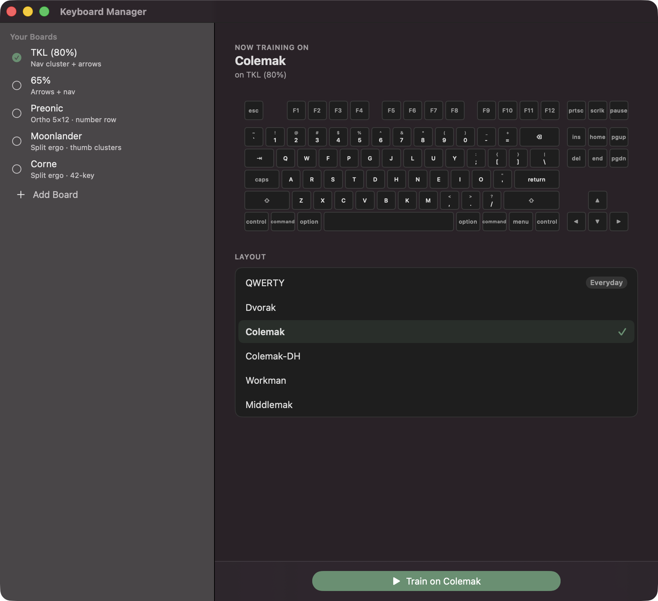Click the left arrow key
The image size is (658, 601).
pyautogui.click(x=576, y=222)
